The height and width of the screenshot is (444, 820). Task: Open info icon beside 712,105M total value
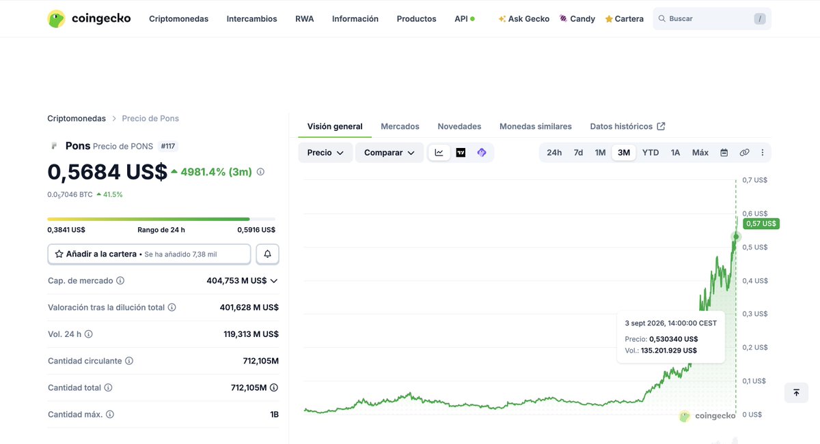point(274,387)
